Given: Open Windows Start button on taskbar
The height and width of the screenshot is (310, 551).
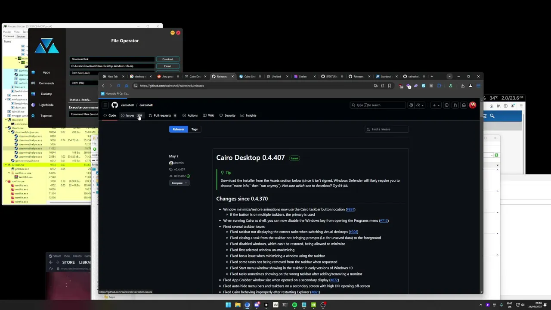Looking at the screenshot, I should coord(228,305).
